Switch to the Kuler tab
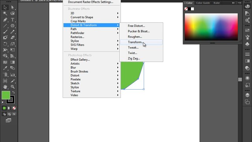The height and width of the screenshot is (142, 252). pos(217,3)
